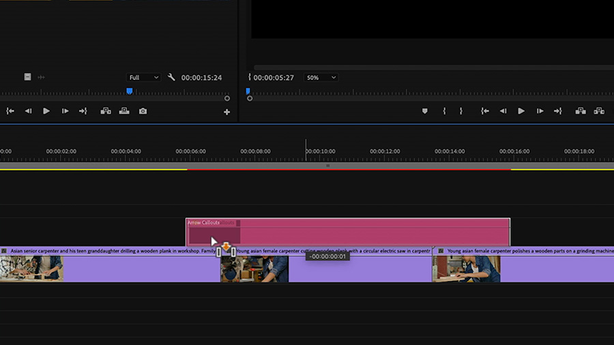
Task: Click the source monitor blue playhead
Action: (x=129, y=91)
